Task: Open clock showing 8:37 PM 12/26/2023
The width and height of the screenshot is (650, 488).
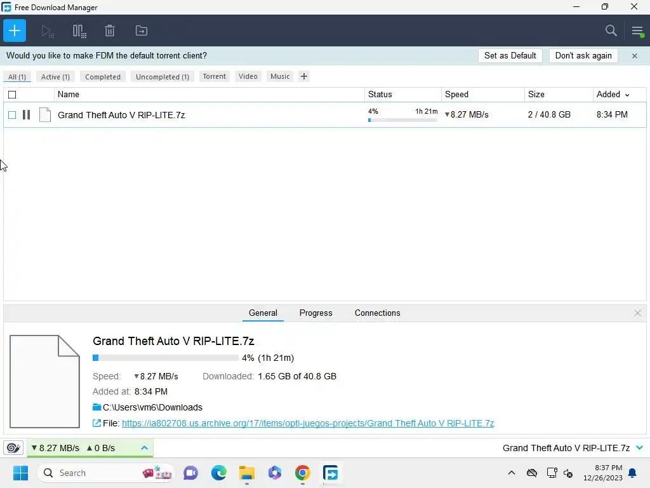Action: (603, 473)
